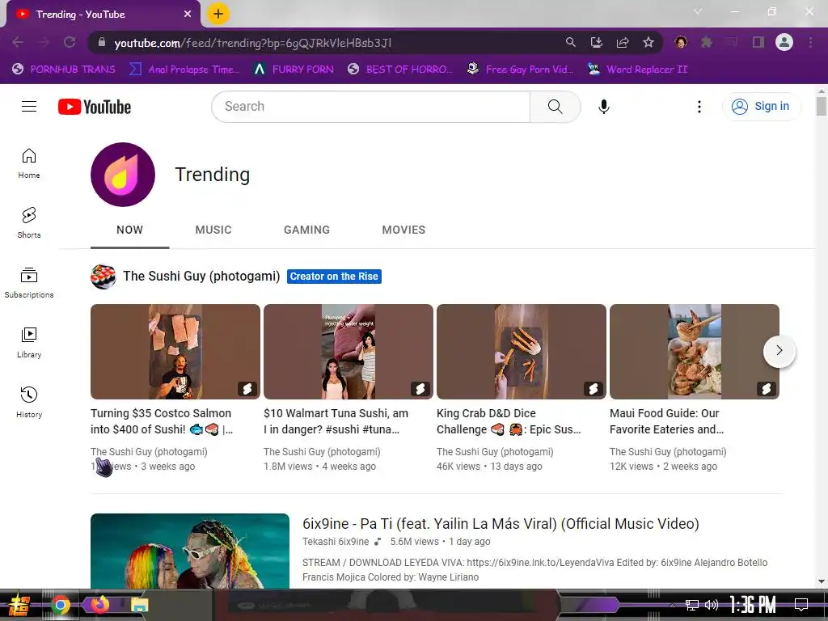Select the NOW tab
The image size is (828, 621).
[x=129, y=230]
